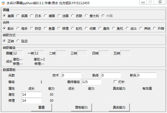Set transfer mode to 延迟
Viewport: 167px width, 113px height.
(18, 41)
